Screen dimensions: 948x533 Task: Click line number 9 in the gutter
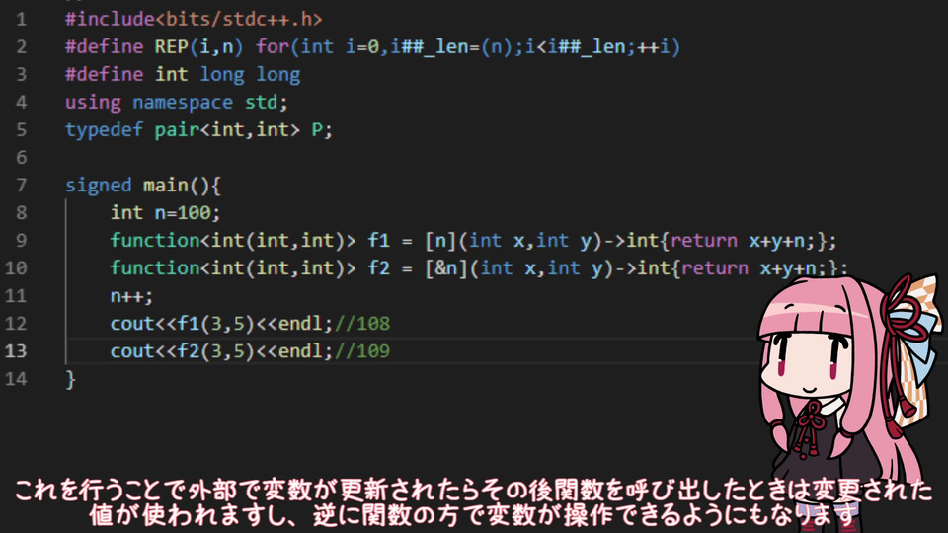pos(21,241)
